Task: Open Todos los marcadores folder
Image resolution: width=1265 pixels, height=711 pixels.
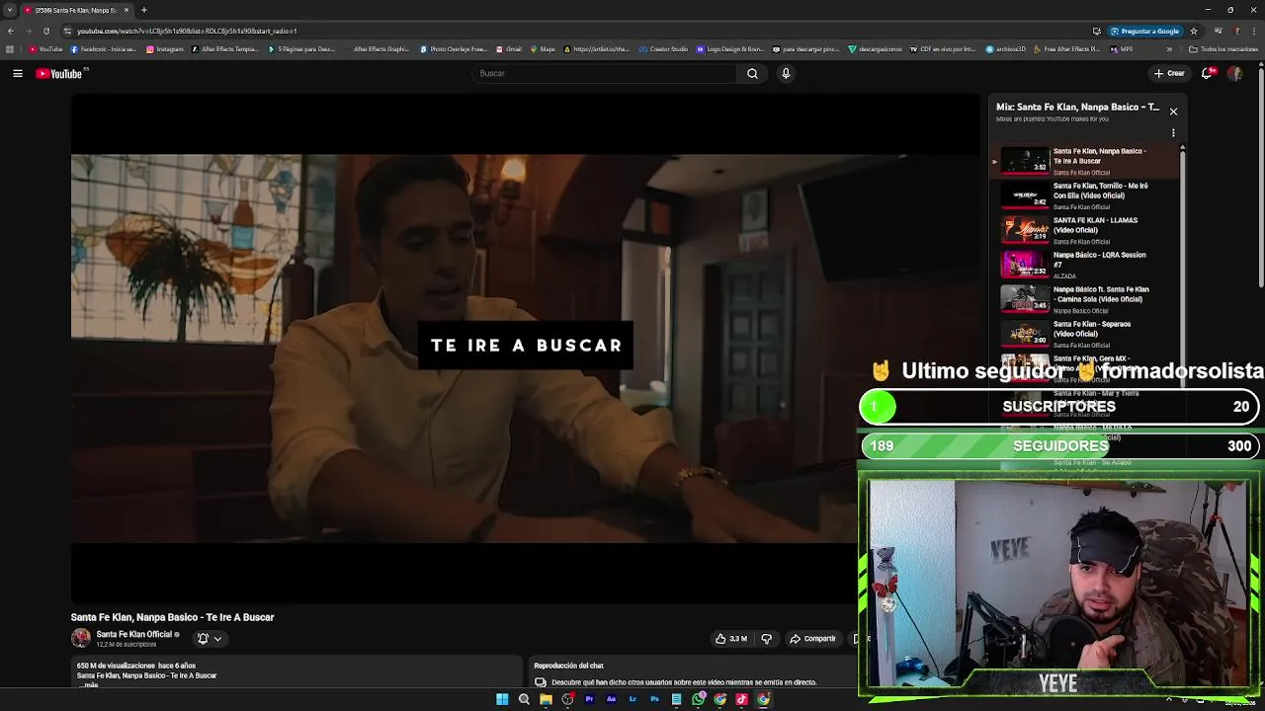Action: tap(1223, 49)
